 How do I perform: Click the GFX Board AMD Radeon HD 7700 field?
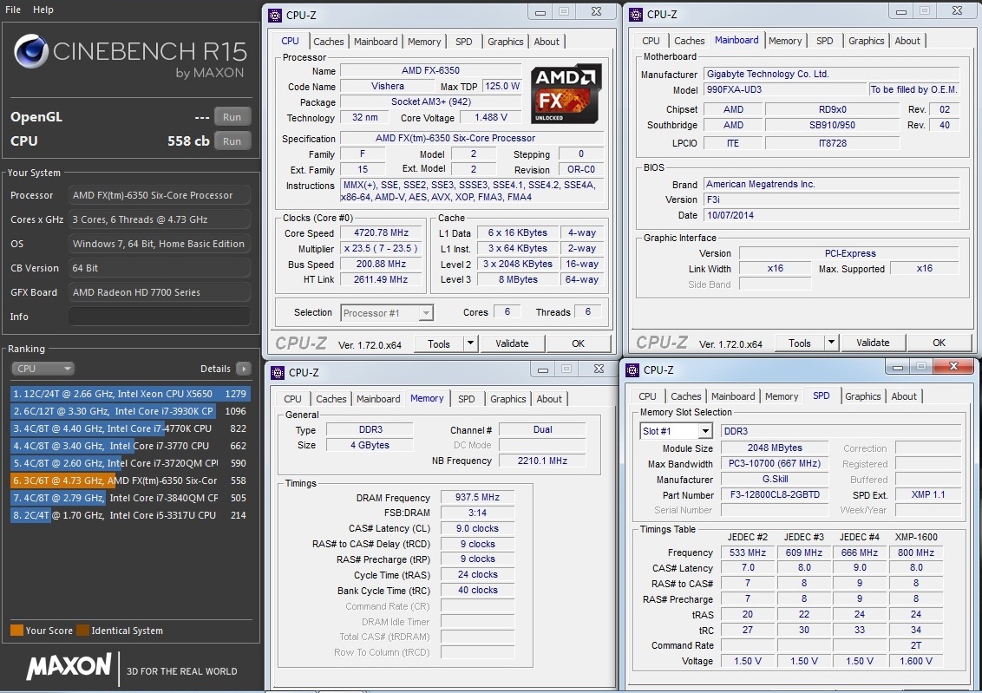pyautogui.click(x=160, y=292)
